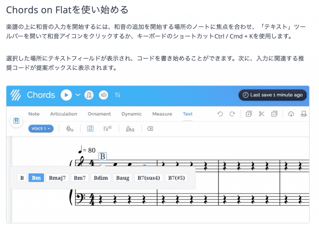Select the Bdim chord suggestion
Image resolution: width=319 pixels, height=237 pixels.
click(x=101, y=178)
